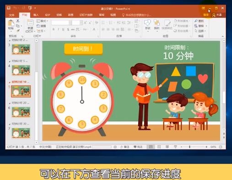232x180 pixels.
Task: Toggle Bold formatting
Action: point(54,29)
